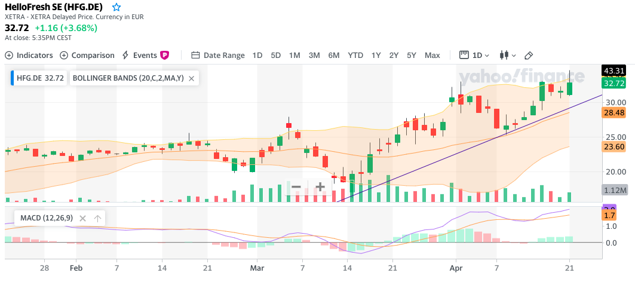Select the 6M range

334,55
